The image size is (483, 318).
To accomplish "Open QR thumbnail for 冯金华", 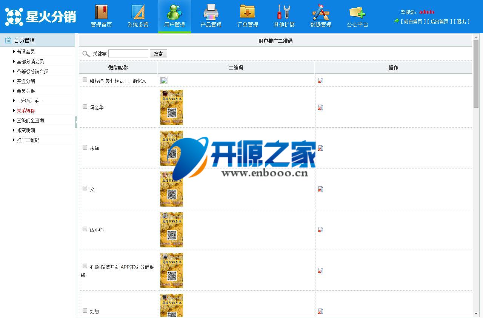I will [x=172, y=107].
